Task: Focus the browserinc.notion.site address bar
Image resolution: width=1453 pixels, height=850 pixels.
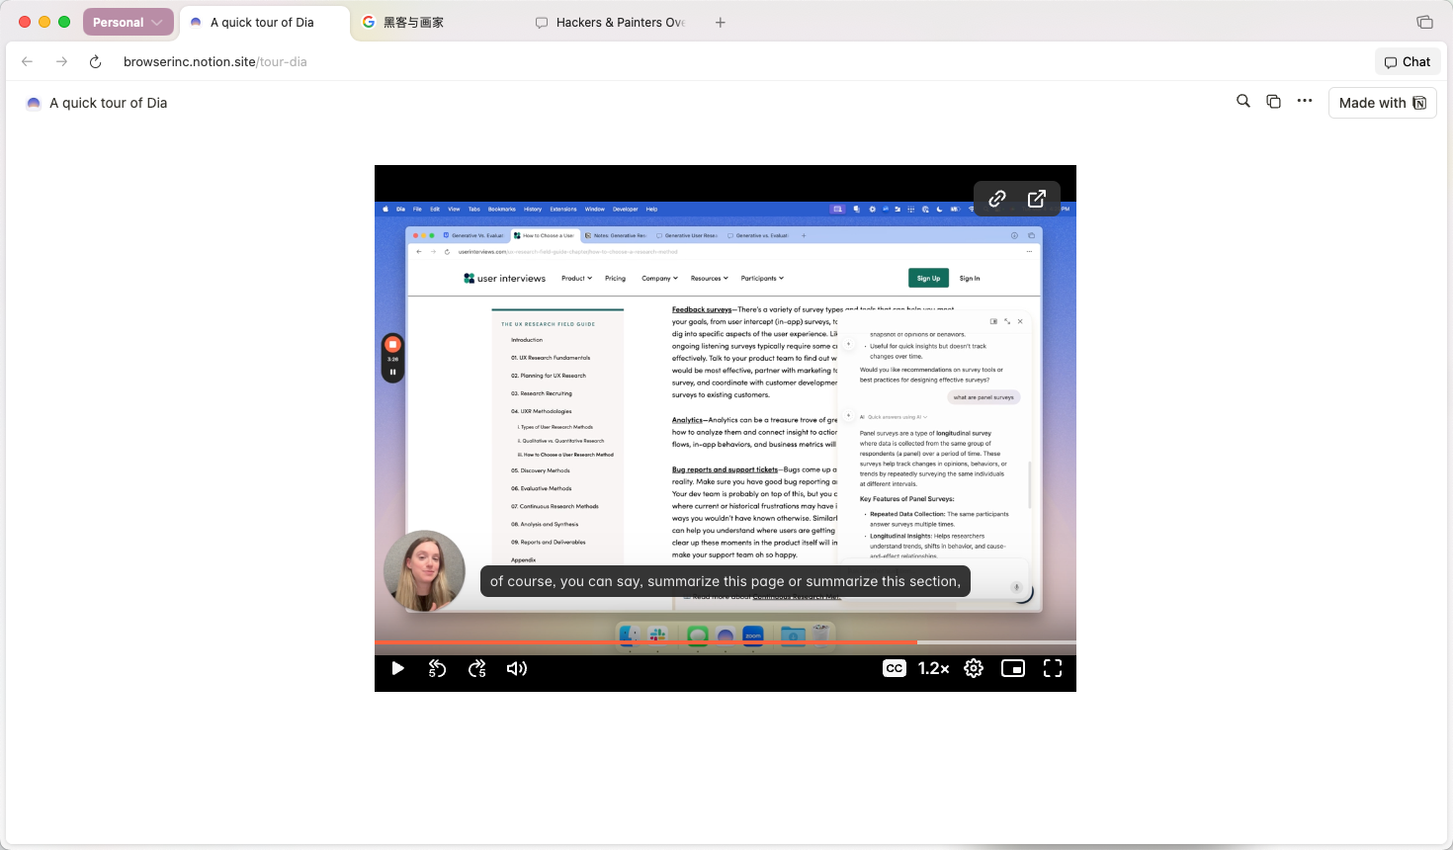Action: click(x=215, y=61)
